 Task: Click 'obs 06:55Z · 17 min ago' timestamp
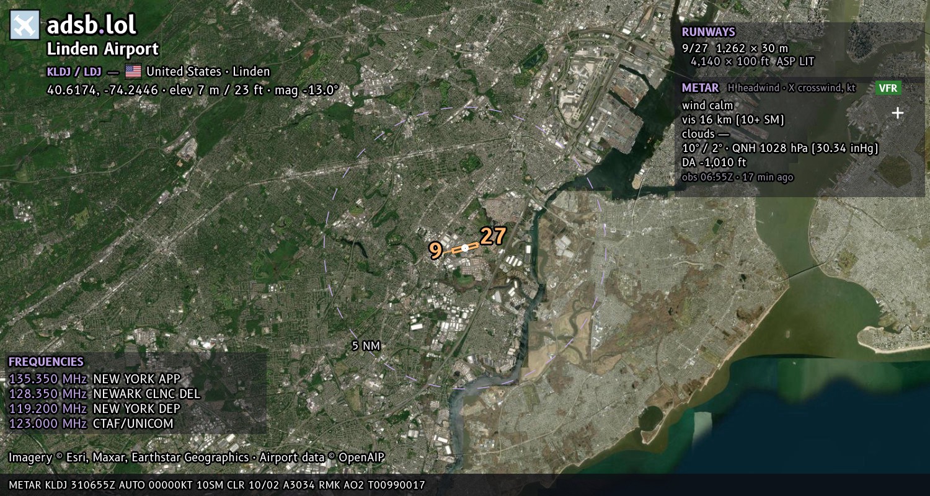coord(737,177)
